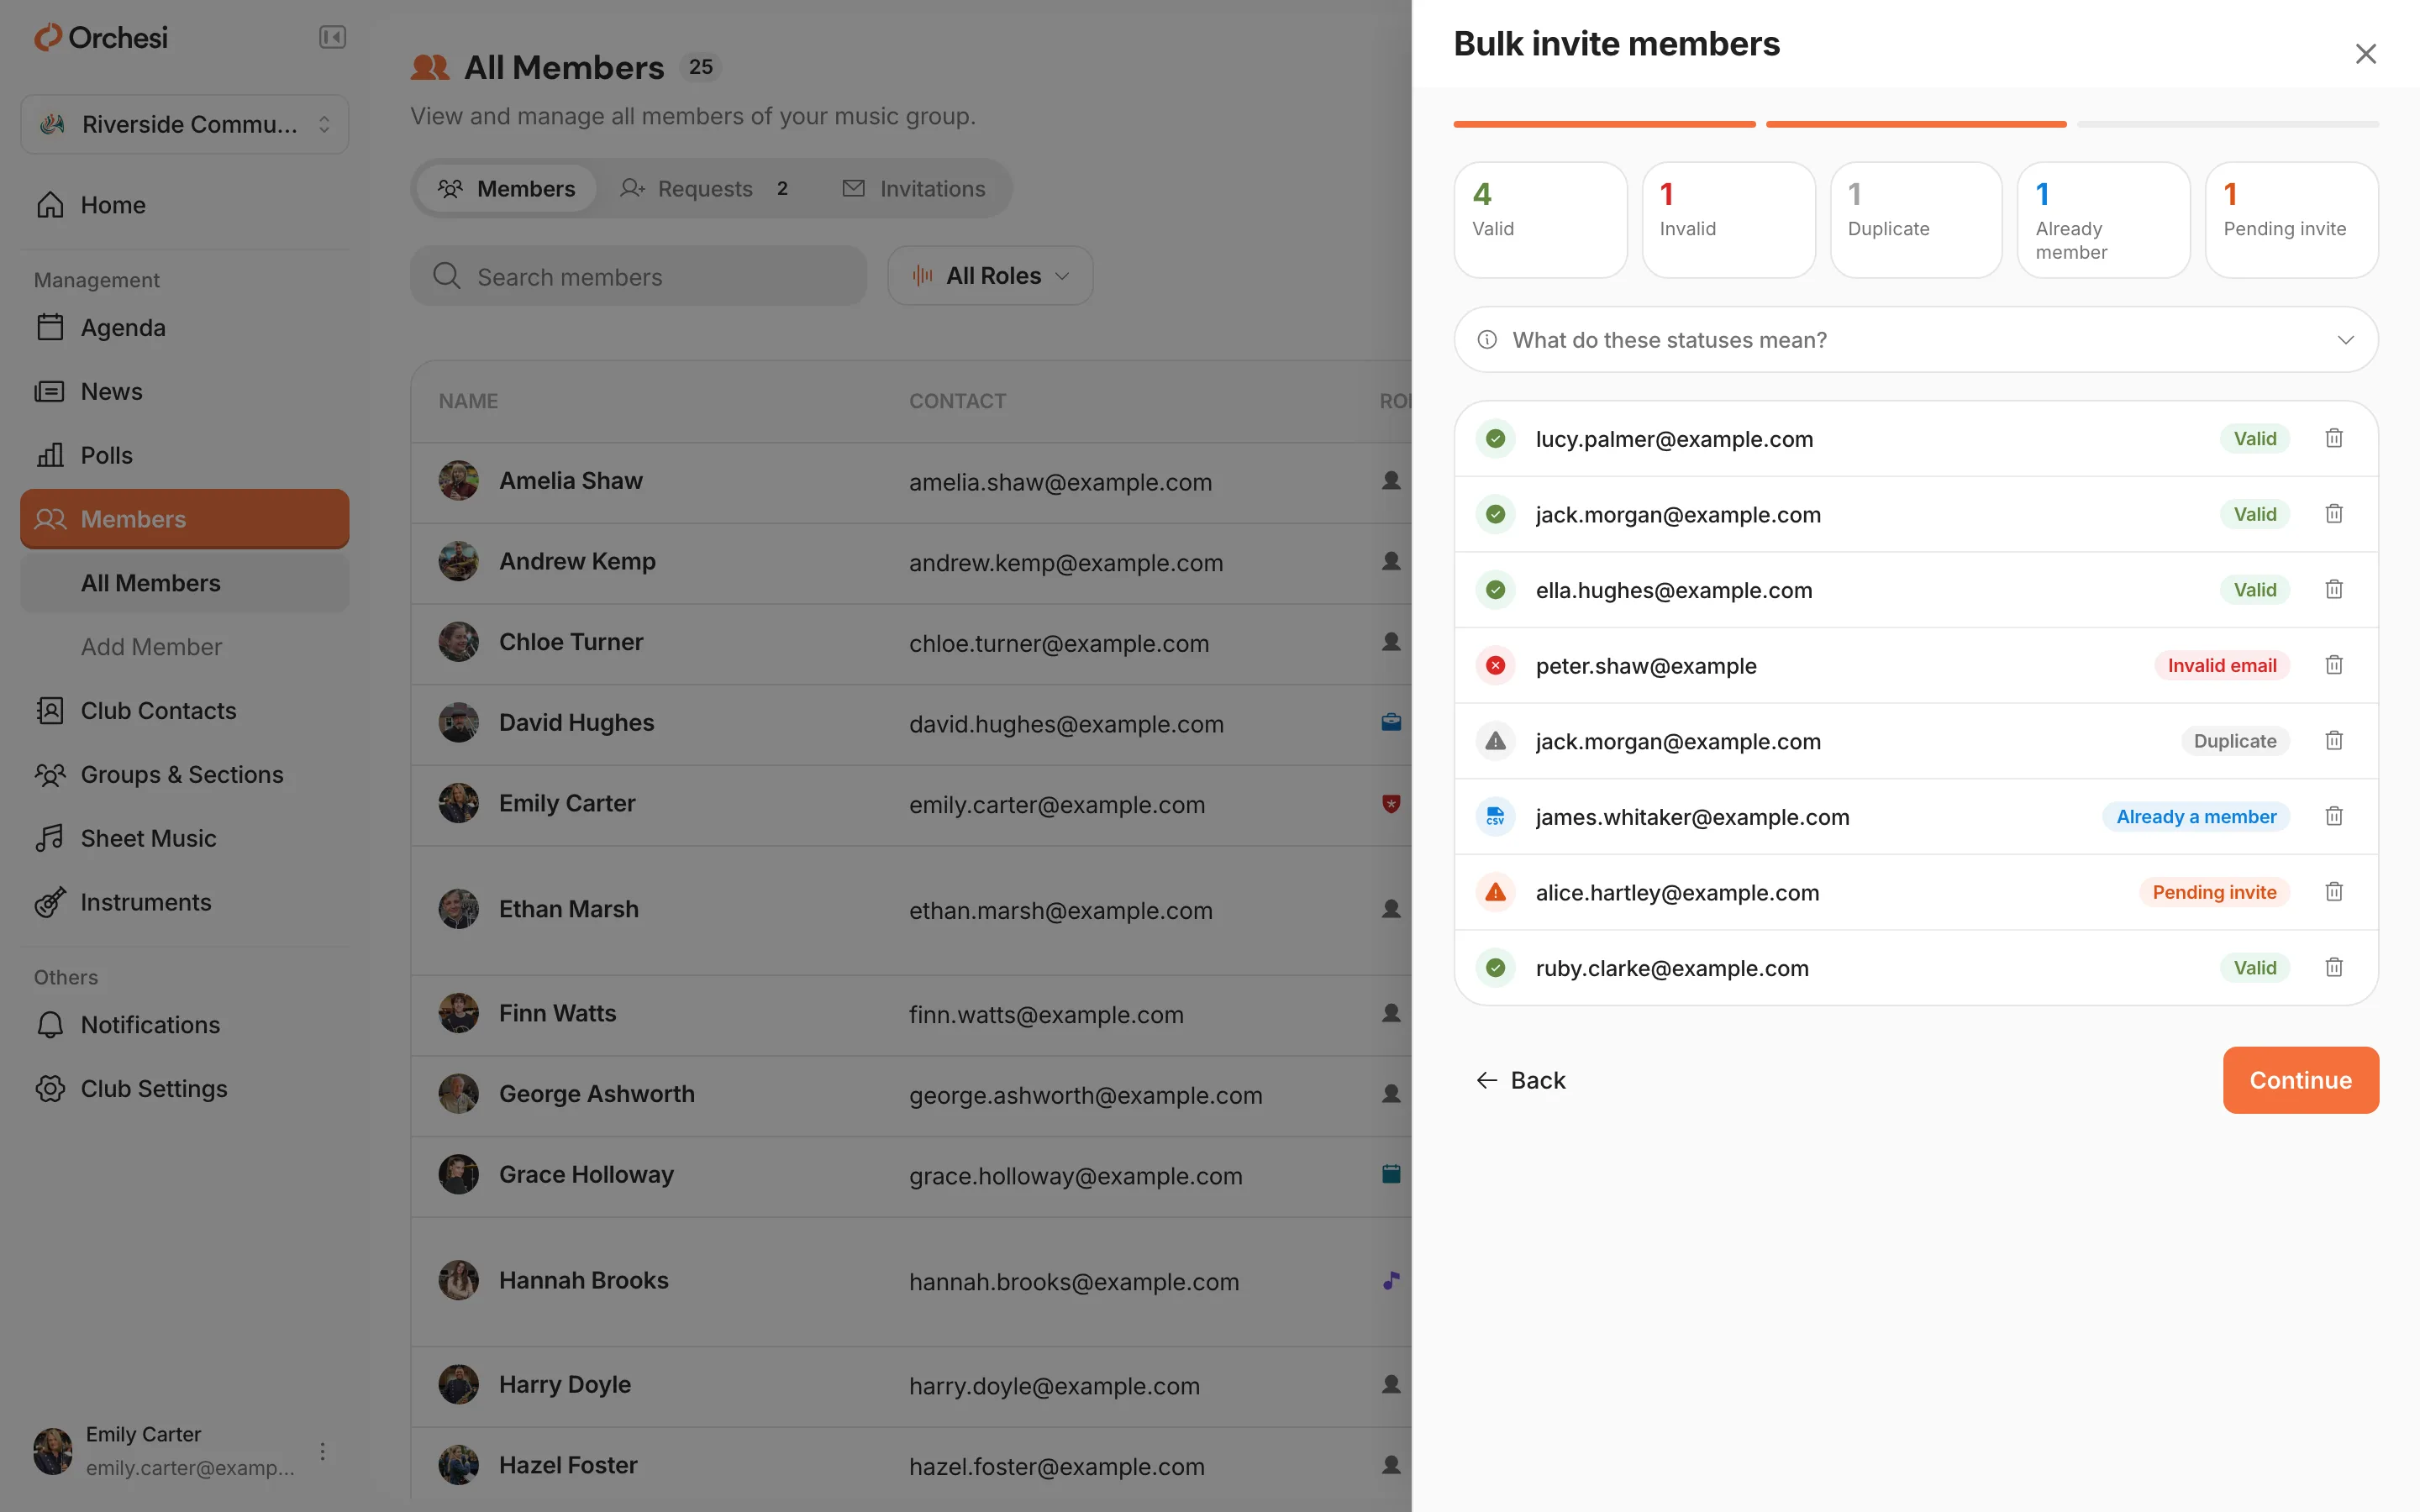The height and width of the screenshot is (1512, 2420).
Task: Select Members in the sidebar
Action: [185, 519]
